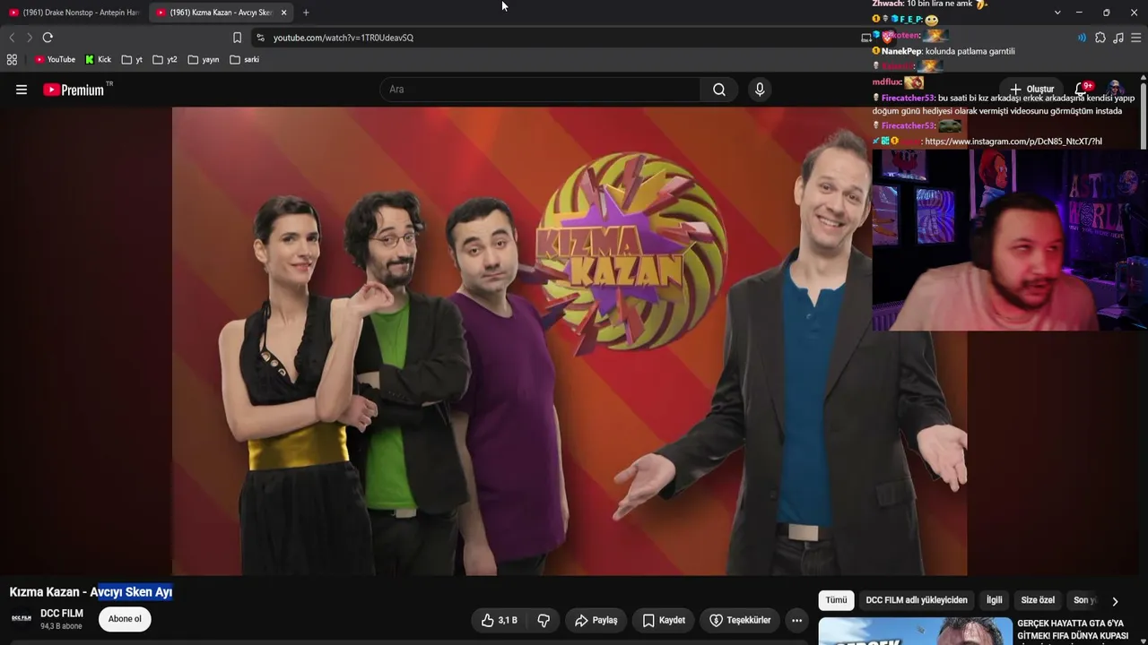
Task: Open the YouTube bookmark
Action: [55, 60]
